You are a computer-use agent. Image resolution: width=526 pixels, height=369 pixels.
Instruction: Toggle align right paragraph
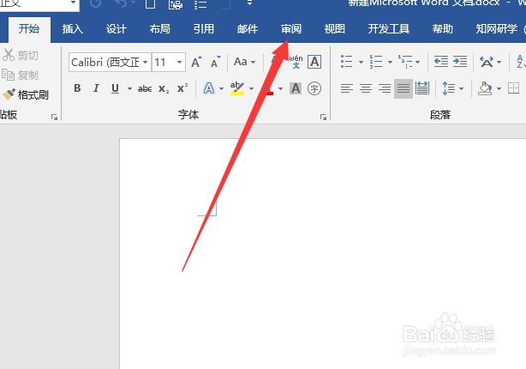[385, 88]
